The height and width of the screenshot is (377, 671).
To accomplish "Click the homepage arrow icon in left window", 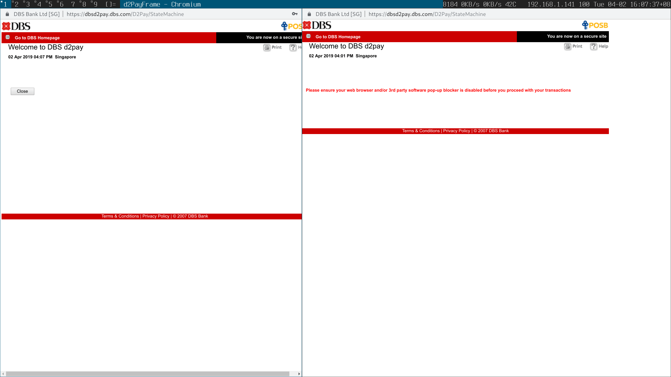I will [x=8, y=37].
